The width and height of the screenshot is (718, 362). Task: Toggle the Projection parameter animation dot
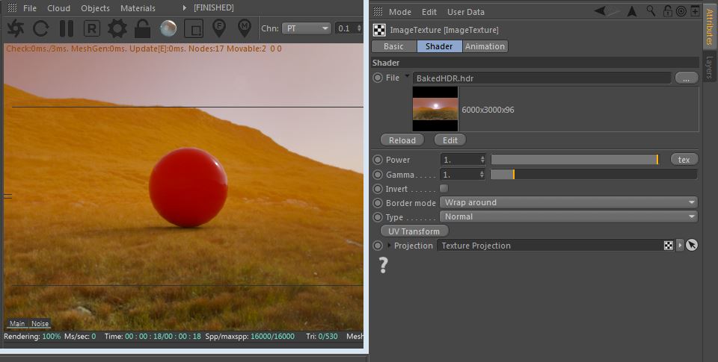(x=377, y=246)
